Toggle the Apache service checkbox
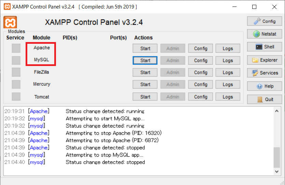The width and height of the screenshot is (285, 185). coord(16,48)
